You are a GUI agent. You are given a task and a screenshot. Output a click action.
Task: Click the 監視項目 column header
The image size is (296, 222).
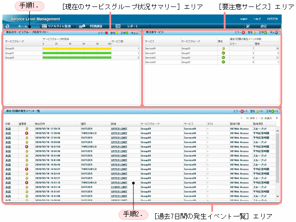[258, 124]
